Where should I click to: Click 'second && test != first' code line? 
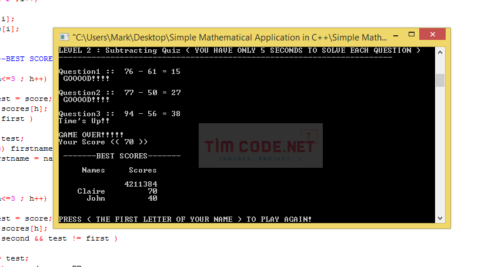pos(59,238)
